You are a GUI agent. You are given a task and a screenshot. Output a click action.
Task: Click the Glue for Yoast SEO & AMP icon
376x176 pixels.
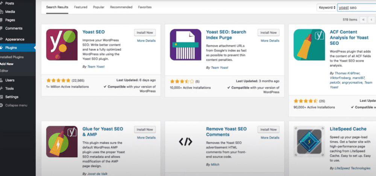click(x=62, y=141)
